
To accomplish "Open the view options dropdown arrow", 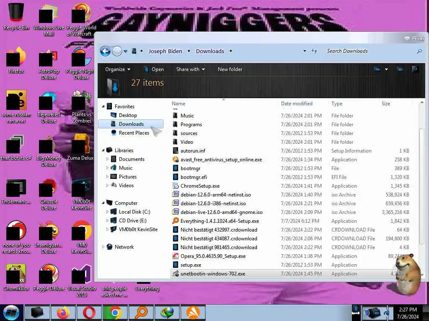I will click(x=386, y=69).
